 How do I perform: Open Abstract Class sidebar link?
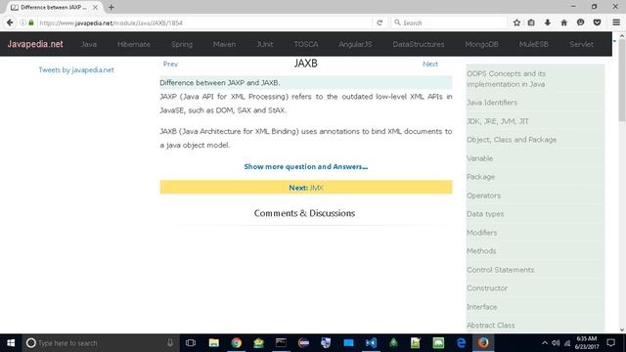(491, 326)
